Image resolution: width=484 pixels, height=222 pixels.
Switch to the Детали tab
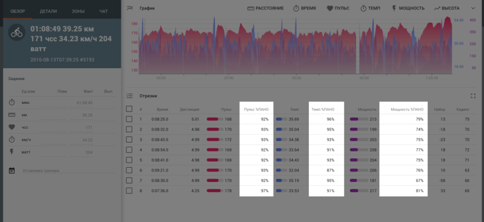pos(48,11)
